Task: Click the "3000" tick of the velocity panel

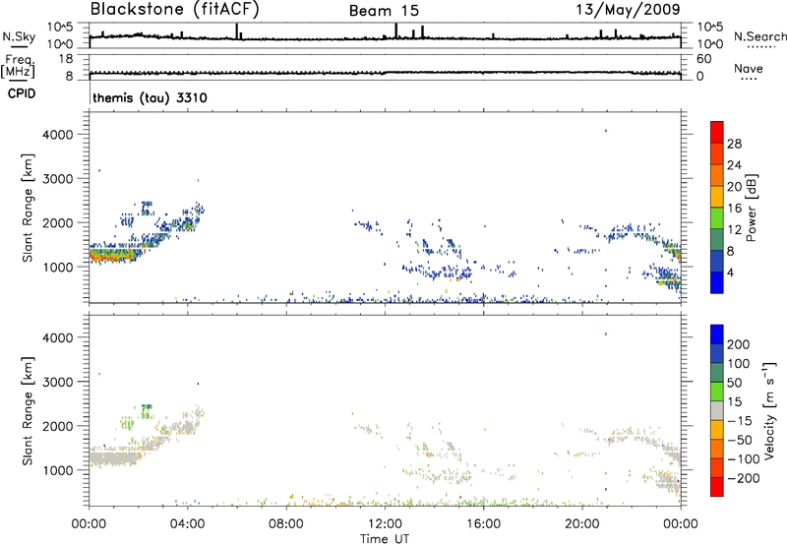Action: coord(58,382)
